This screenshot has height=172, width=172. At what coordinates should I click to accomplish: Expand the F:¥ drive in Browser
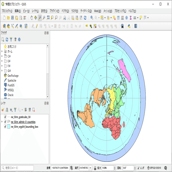tap(2, 66)
